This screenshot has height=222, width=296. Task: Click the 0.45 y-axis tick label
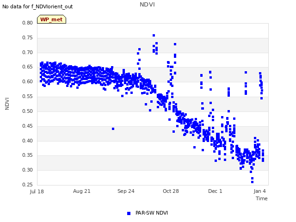coord(28,126)
